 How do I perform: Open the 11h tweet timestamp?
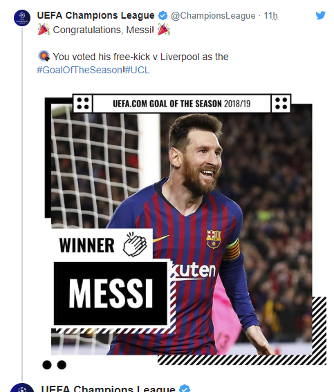tap(271, 16)
